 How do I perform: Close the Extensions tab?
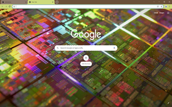point(26,2)
